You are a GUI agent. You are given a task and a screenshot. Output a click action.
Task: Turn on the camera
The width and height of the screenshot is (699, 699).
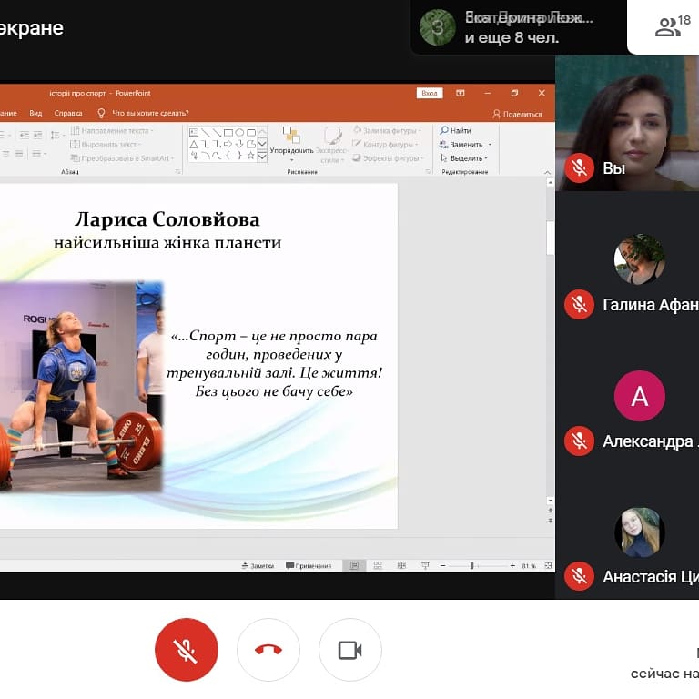[349, 650]
